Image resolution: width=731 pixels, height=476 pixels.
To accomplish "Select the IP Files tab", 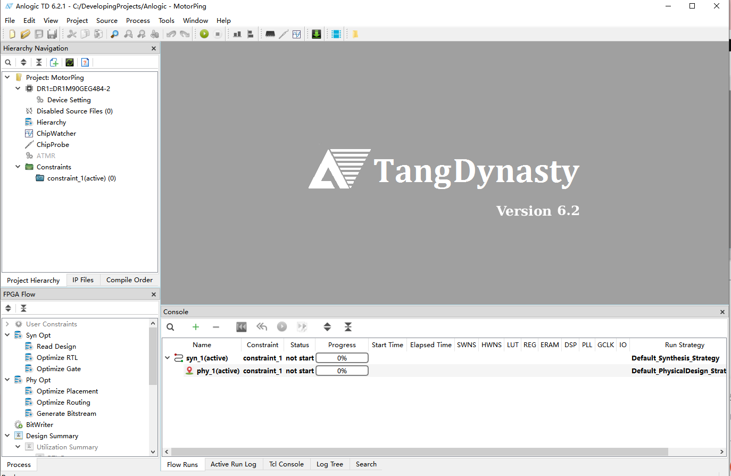I will [83, 280].
